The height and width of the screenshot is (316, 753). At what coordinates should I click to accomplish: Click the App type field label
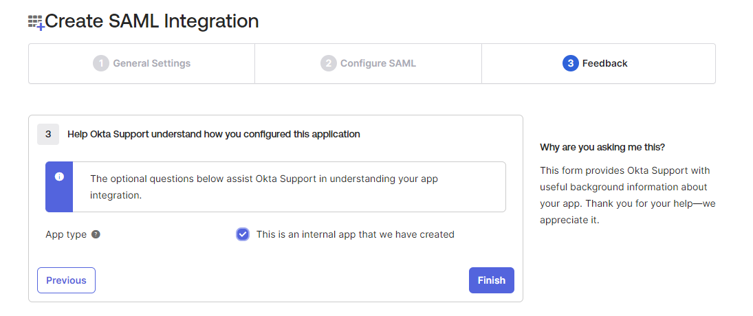(x=66, y=234)
